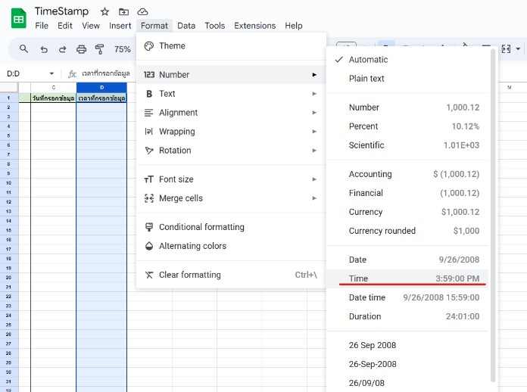Viewport: 527px width, 392px height.
Task: Apply the 26 Sep 2008 date format
Action: [x=407, y=345]
